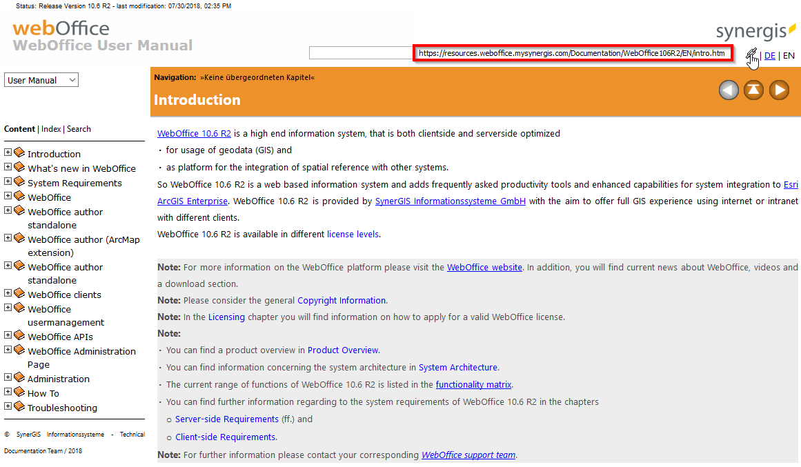Viewport: 801px width, 467px height.
Task: Open the functionality matrix link
Action: pos(474,385)
